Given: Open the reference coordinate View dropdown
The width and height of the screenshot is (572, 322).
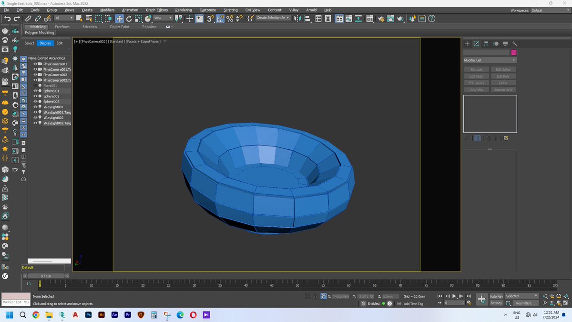Looking at the screenshot, I should tap(163, 18).
